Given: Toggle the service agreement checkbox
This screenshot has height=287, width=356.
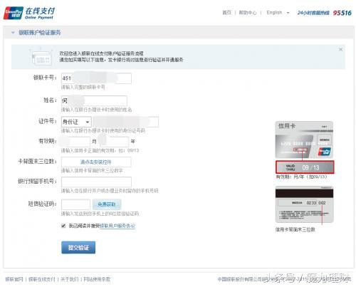Looking at the screenshot, I should tap(63, 226).
